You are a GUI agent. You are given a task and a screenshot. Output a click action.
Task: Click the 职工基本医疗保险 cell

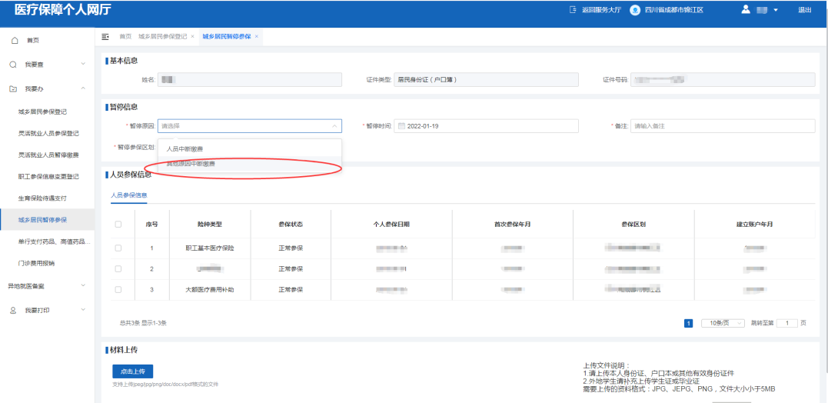tap(210, 248)
